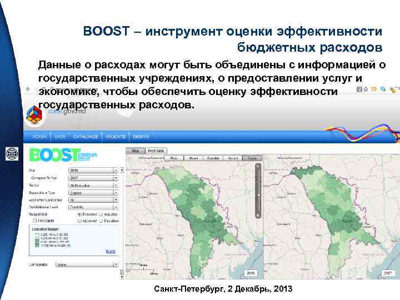This screenshot has height=300, width=400.
Task: Click the rightmost selected basemap button
Action: click(x=252, y=158)
